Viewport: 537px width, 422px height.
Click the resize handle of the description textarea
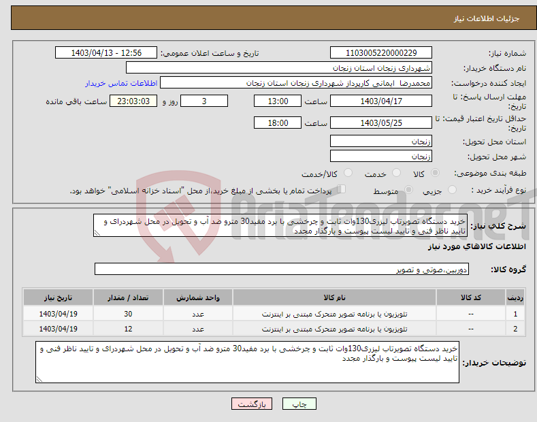(97, 233)
